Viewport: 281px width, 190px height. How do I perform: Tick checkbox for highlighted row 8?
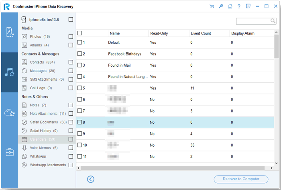[79, 122]
